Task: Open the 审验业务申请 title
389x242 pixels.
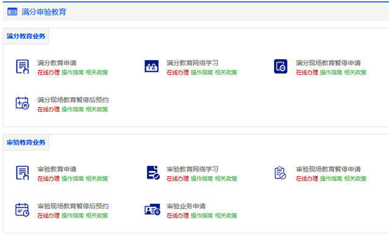Action: tap(186, 206)
